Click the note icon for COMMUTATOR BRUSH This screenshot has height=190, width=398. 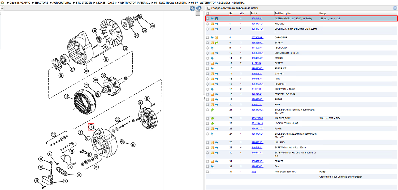tap(212, 53)
